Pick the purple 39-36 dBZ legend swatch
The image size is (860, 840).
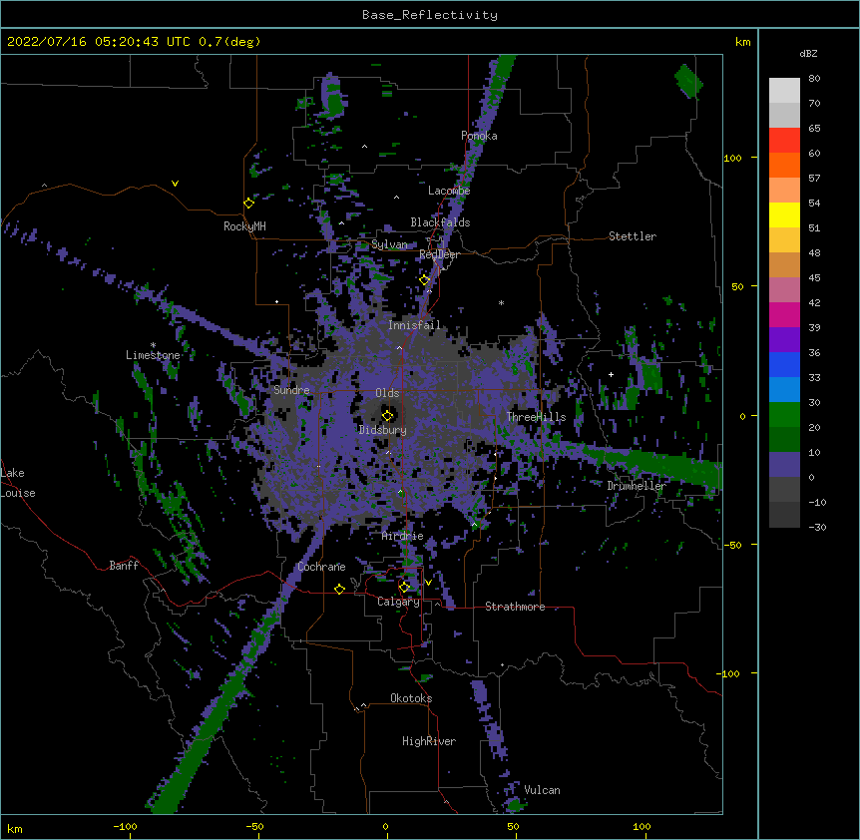784,340
